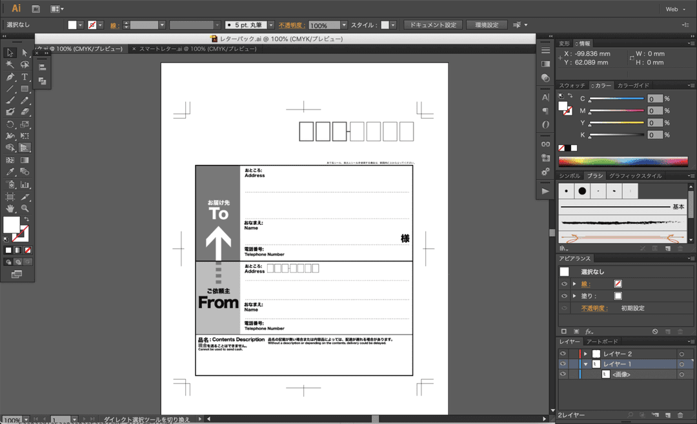Hide レイヤー 1 using its visibility eye
697x424 pixels.
coord(562,364)
